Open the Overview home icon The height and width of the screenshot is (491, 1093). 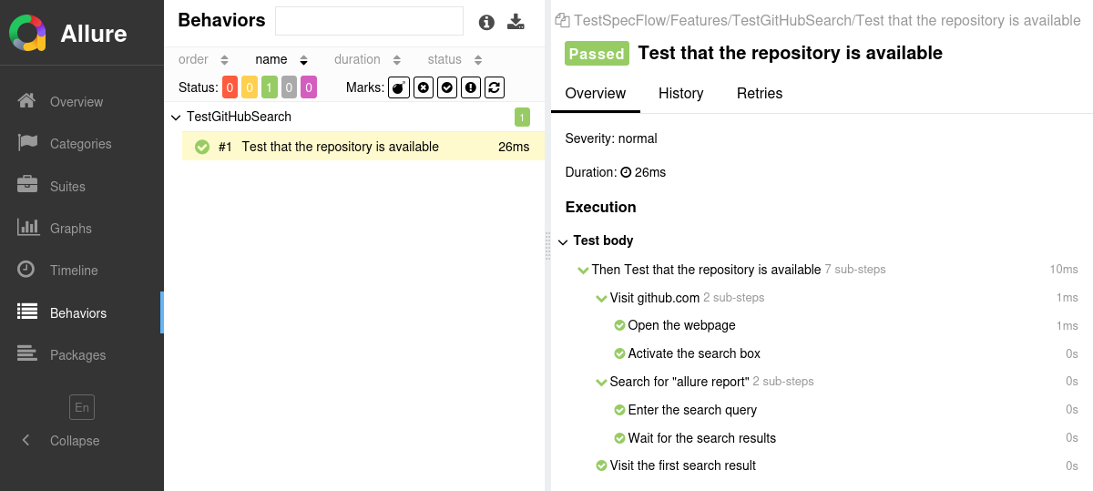tap(27, 101)
